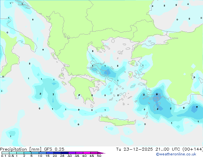
Task: Click the 35–40 mm legend color swatch
Action: coord(79,153)
